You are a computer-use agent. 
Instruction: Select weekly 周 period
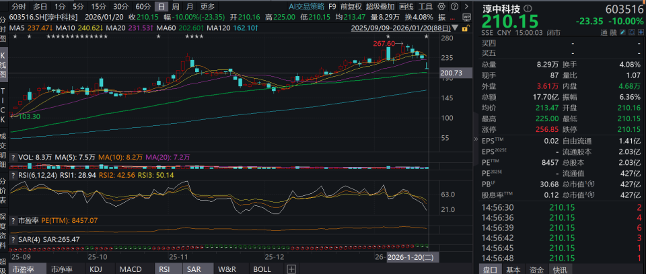tap(176, 7)
